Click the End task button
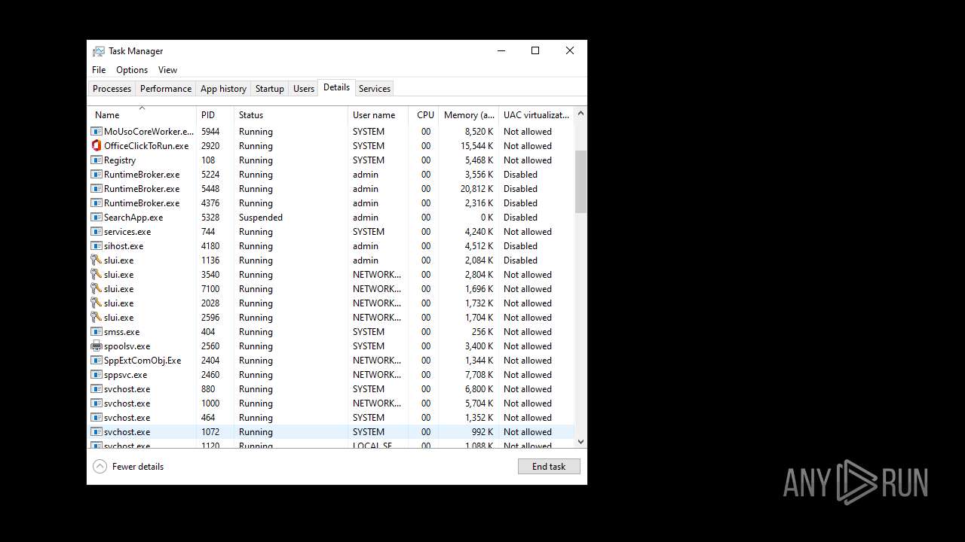Screen dimensions: 965x542 pos(549,467)
